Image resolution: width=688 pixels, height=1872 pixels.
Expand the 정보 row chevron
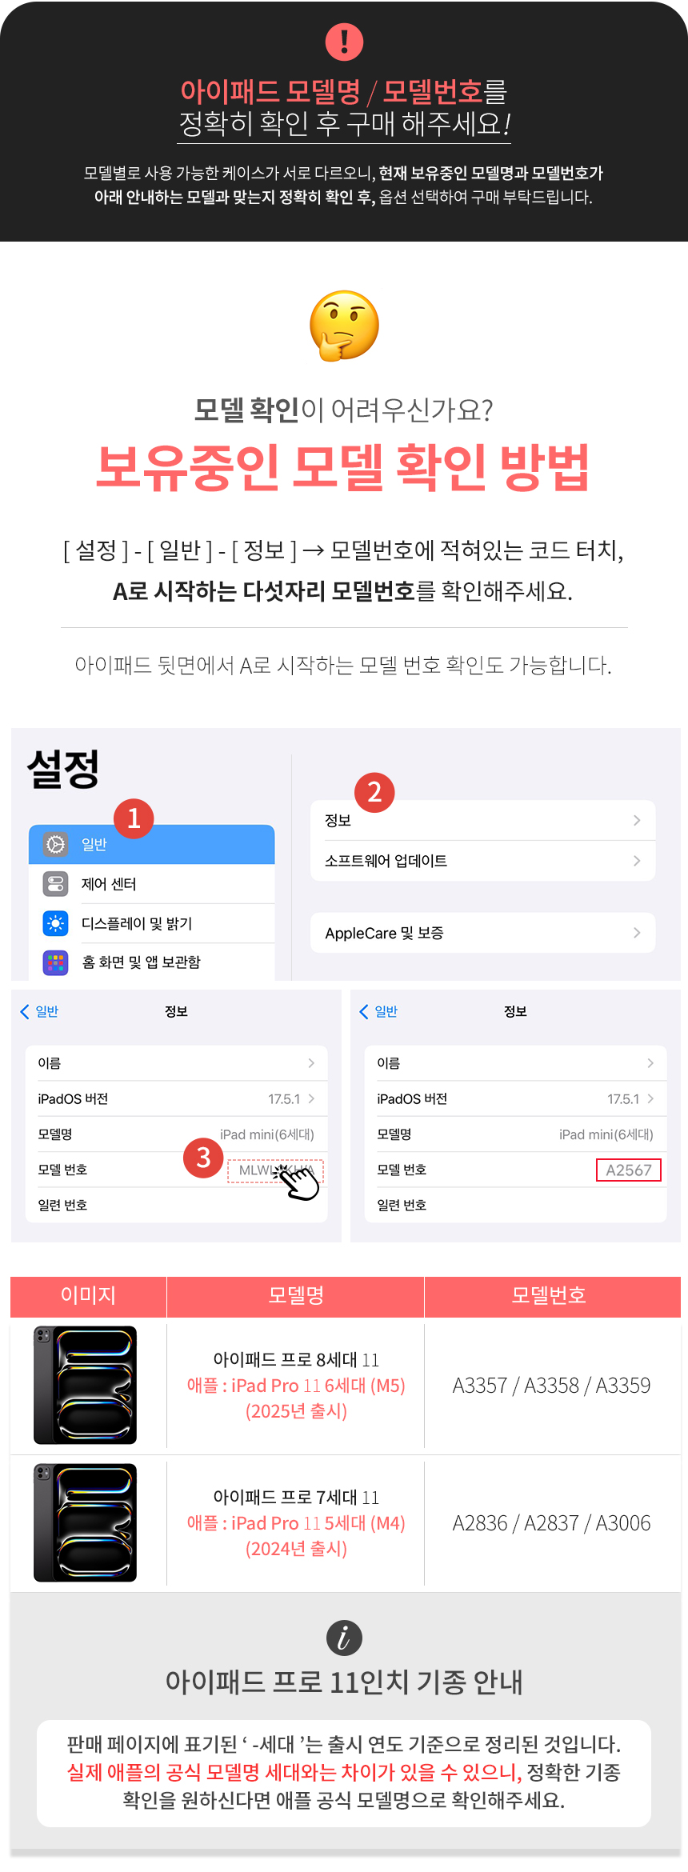[x=637, y=820]
